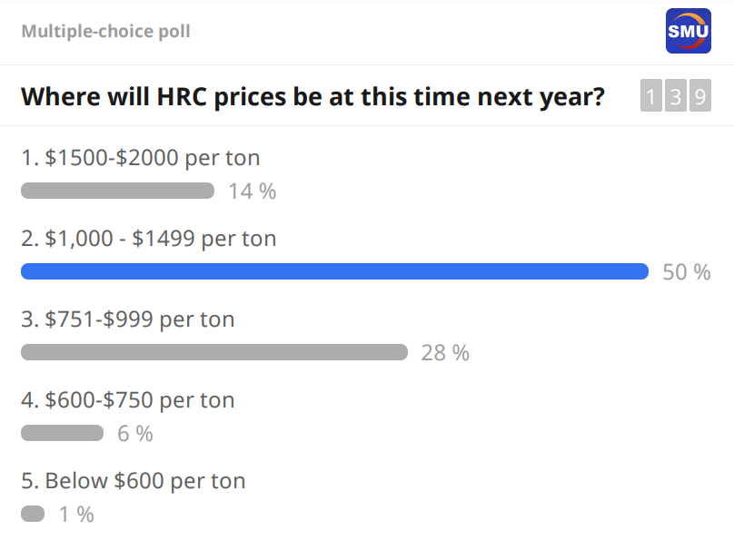Click the HRC prices poll question
This screenshot has height=540, width=734.
coord(312,96)
